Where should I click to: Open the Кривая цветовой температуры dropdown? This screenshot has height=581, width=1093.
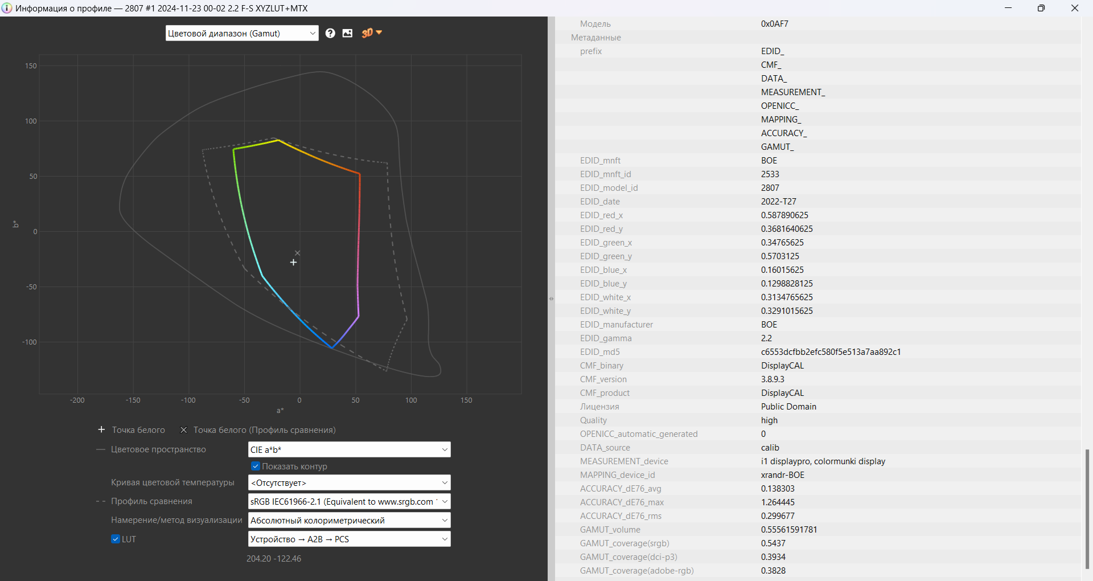tap(349, 482)
